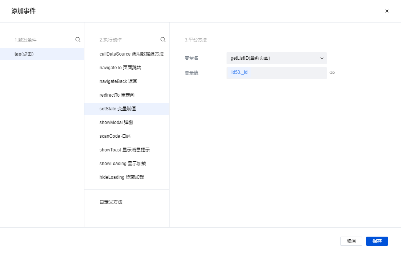
Task: Click the 变量名 label
Action: [191, 58]
